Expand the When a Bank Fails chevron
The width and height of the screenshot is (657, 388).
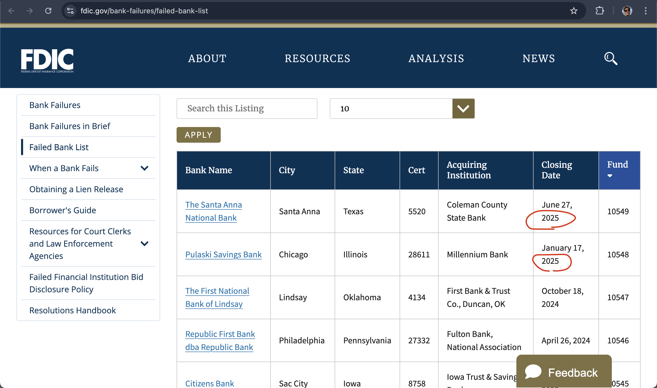coord(144,168)
